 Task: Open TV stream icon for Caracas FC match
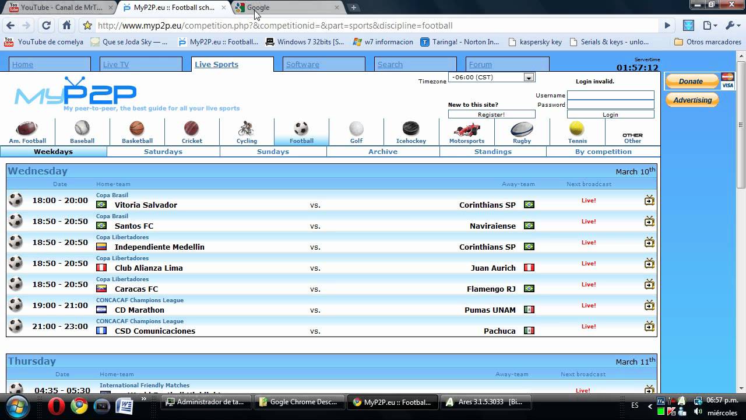649,284
